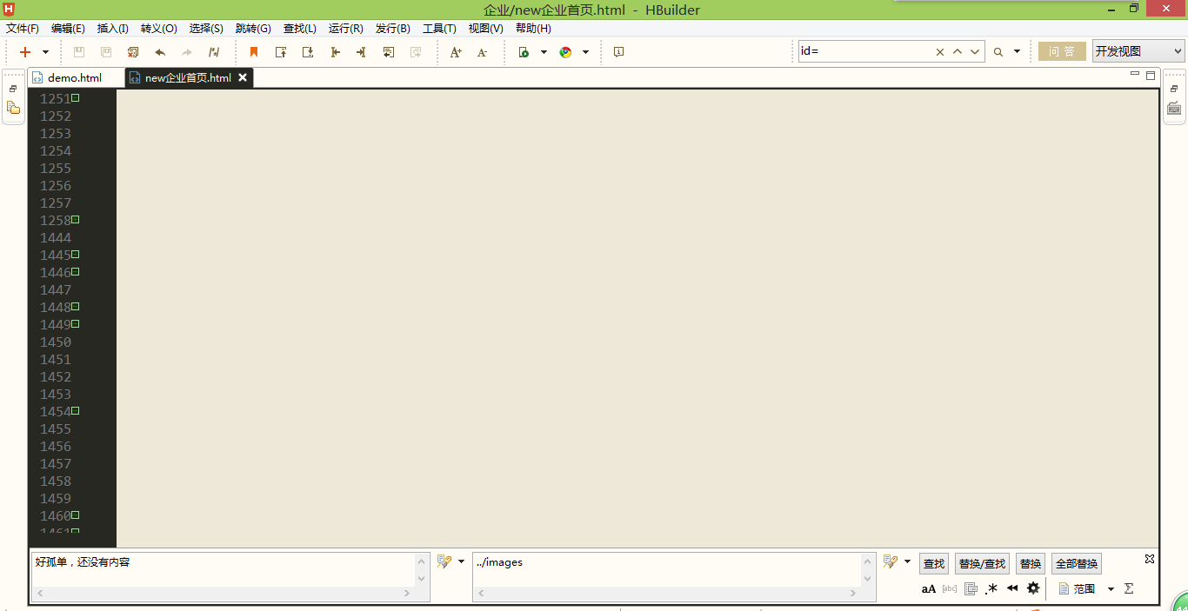Click the Undo arrow icon
The width and height of the screenshot is (1188, 611).
pos(160,52)
